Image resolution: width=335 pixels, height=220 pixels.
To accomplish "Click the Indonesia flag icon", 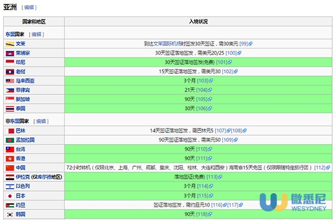I will (10, 63).
